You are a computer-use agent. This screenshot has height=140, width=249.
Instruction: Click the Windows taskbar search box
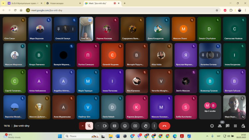pyautogui.click(x=82, y=136)
